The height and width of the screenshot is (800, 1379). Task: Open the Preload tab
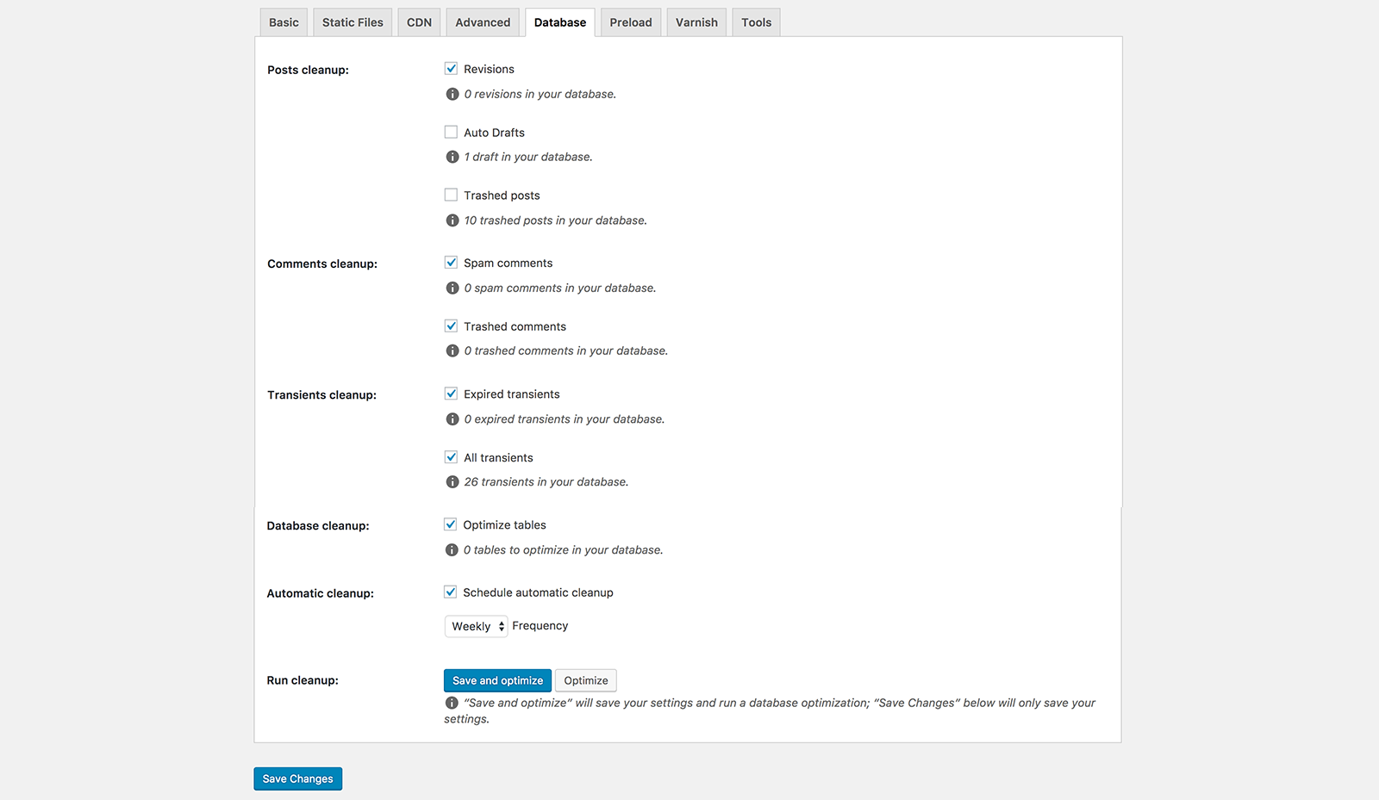point(631,22)
